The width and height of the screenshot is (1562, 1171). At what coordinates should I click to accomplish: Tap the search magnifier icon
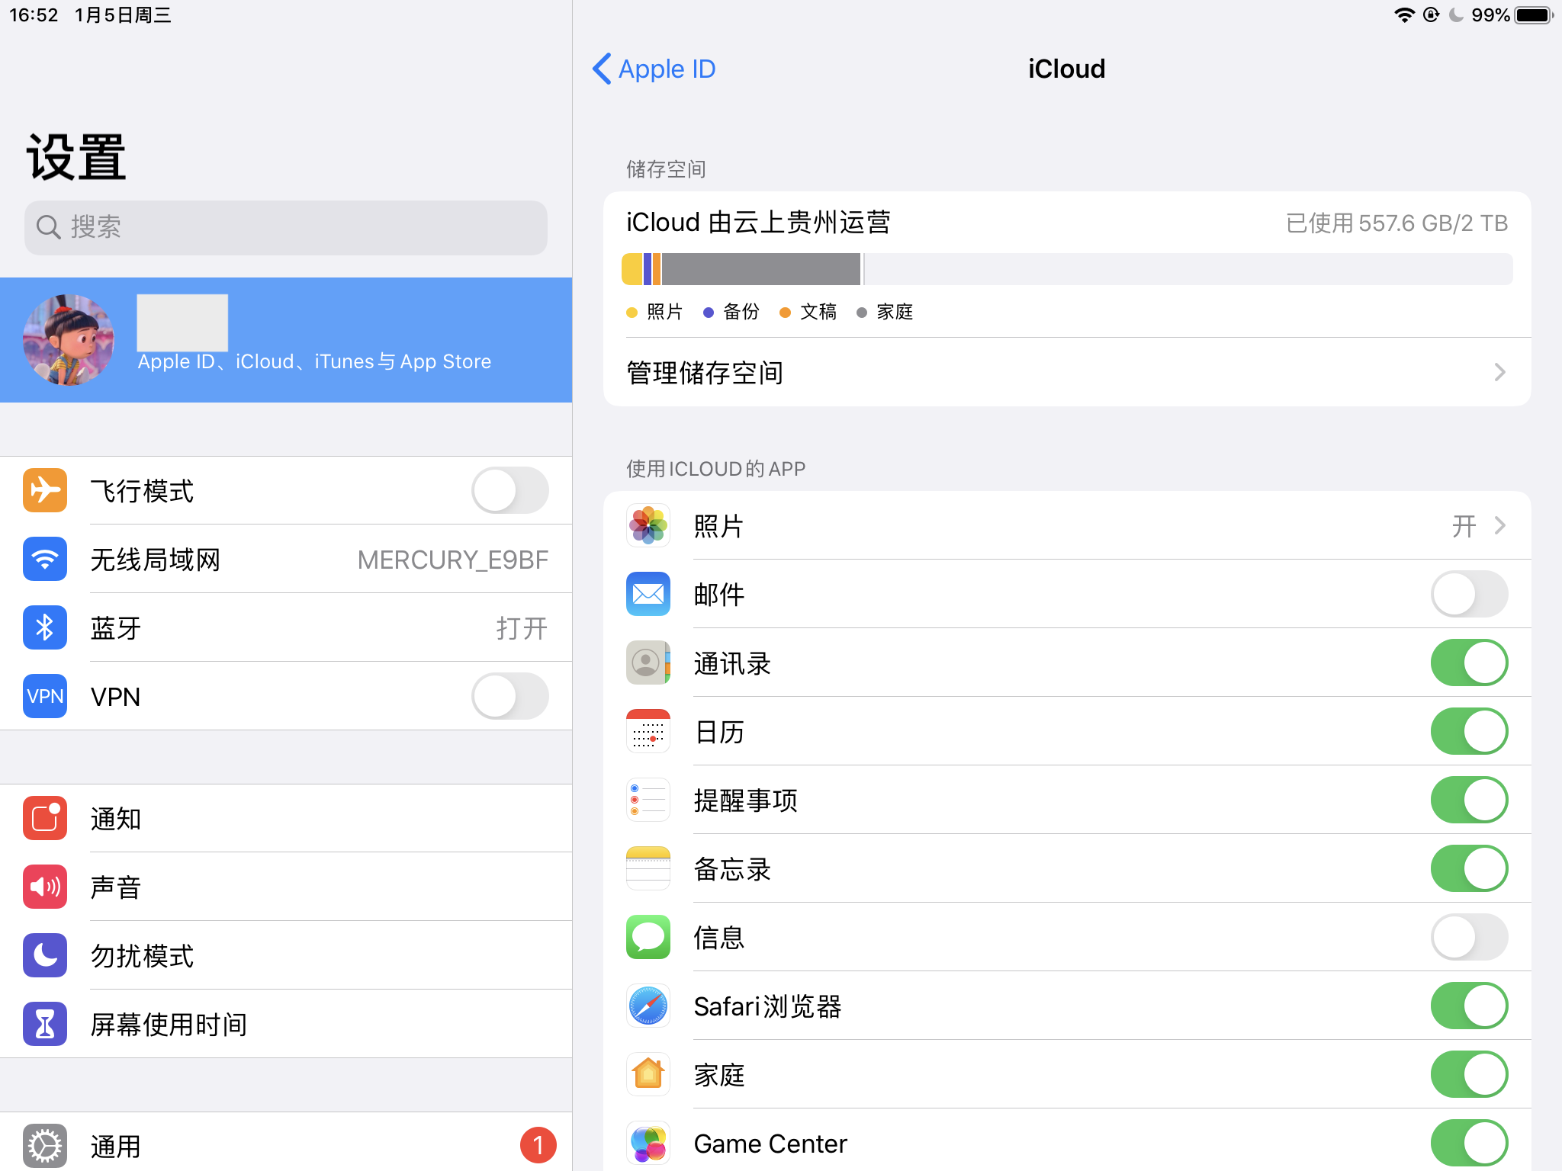coord(49,227)
